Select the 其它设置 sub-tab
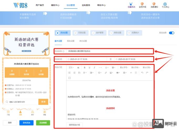Screen dimensions: 179x131 (83, 41)
